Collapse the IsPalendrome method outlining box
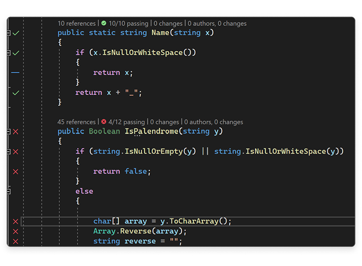Screen dimensions: 362x266 (8, 132)
